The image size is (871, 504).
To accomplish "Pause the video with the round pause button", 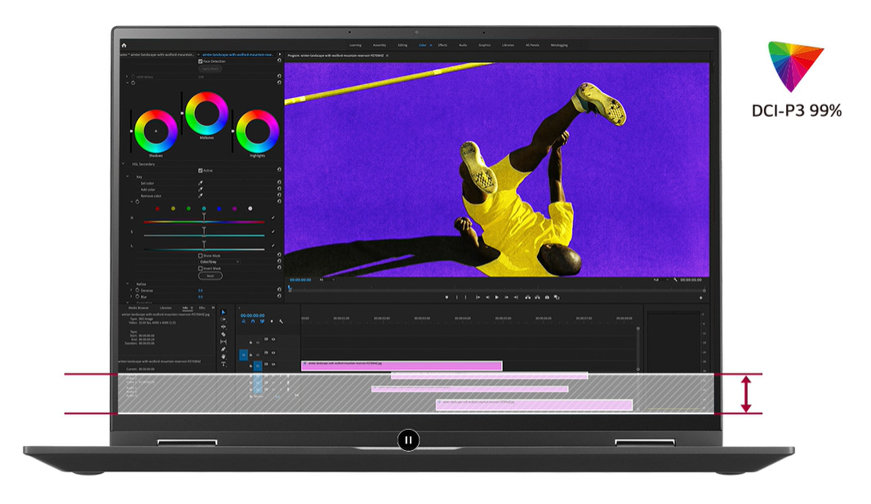I will coord(408,440).
